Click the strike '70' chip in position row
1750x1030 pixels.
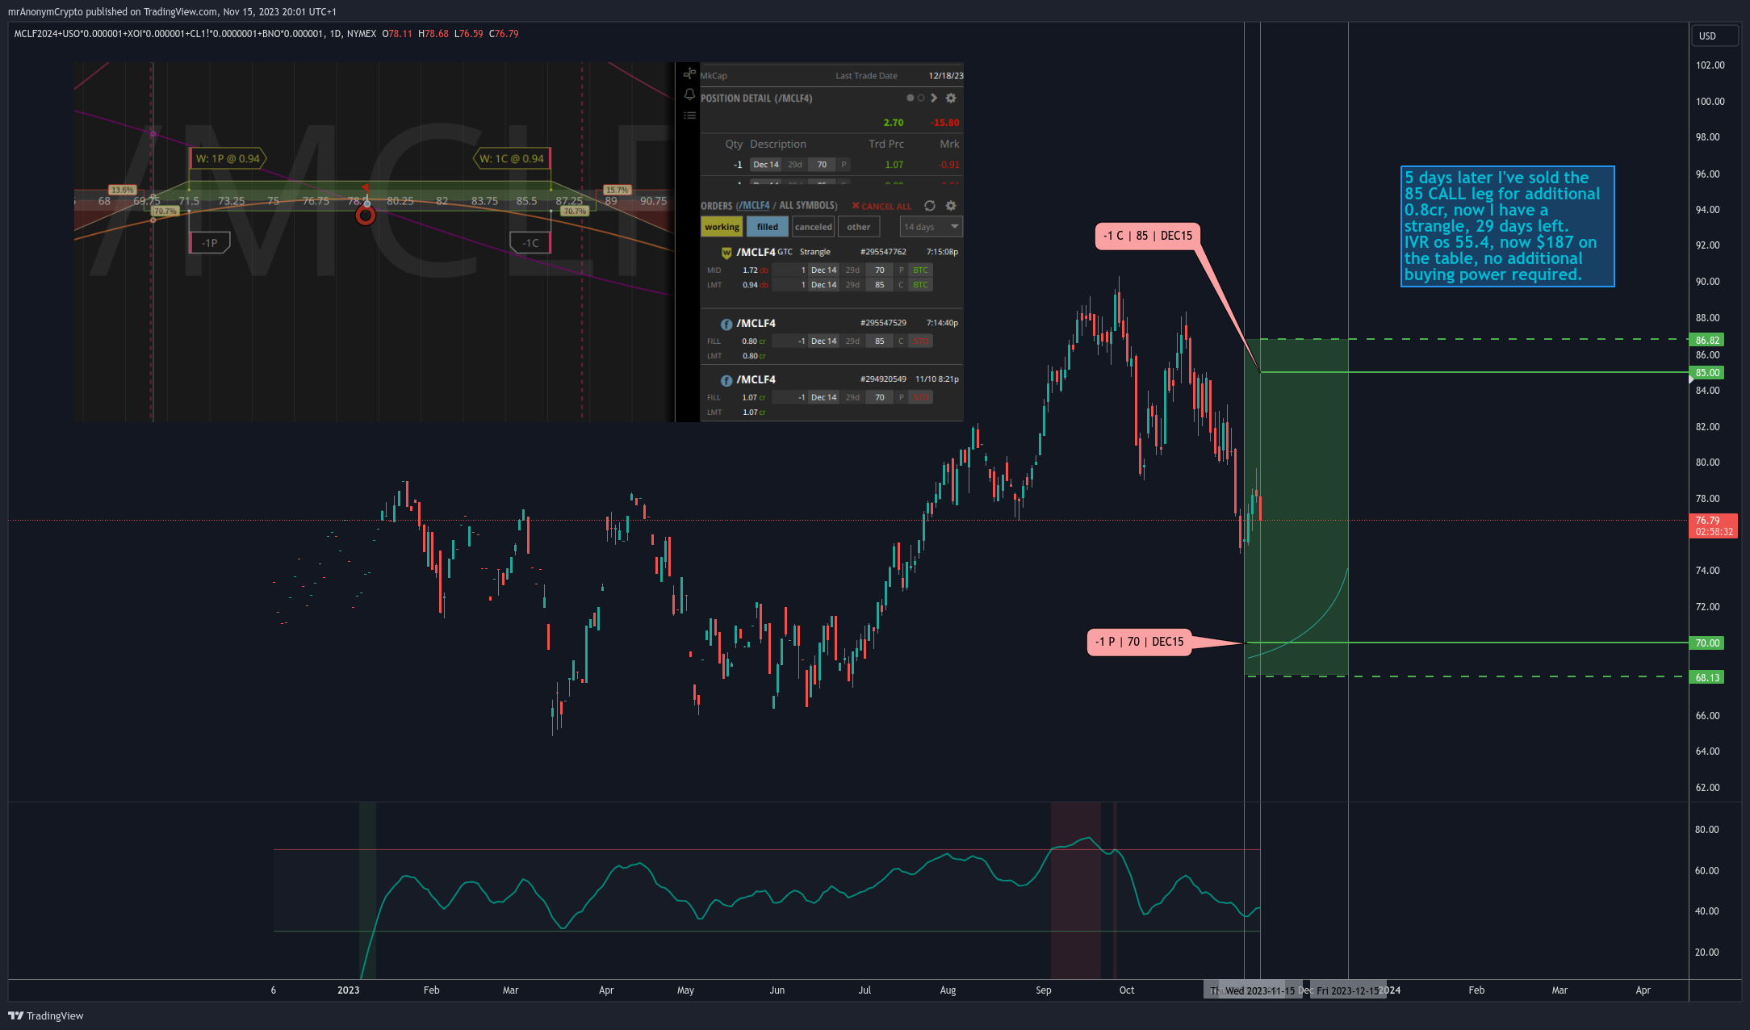pos(822,165)
